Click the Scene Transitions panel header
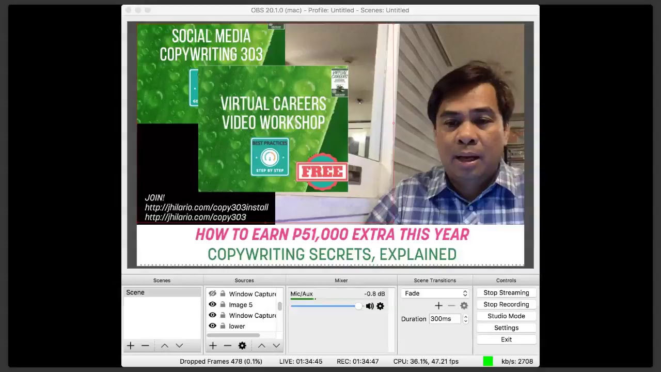This screenshot has height=372, width=661. point(435,281)
